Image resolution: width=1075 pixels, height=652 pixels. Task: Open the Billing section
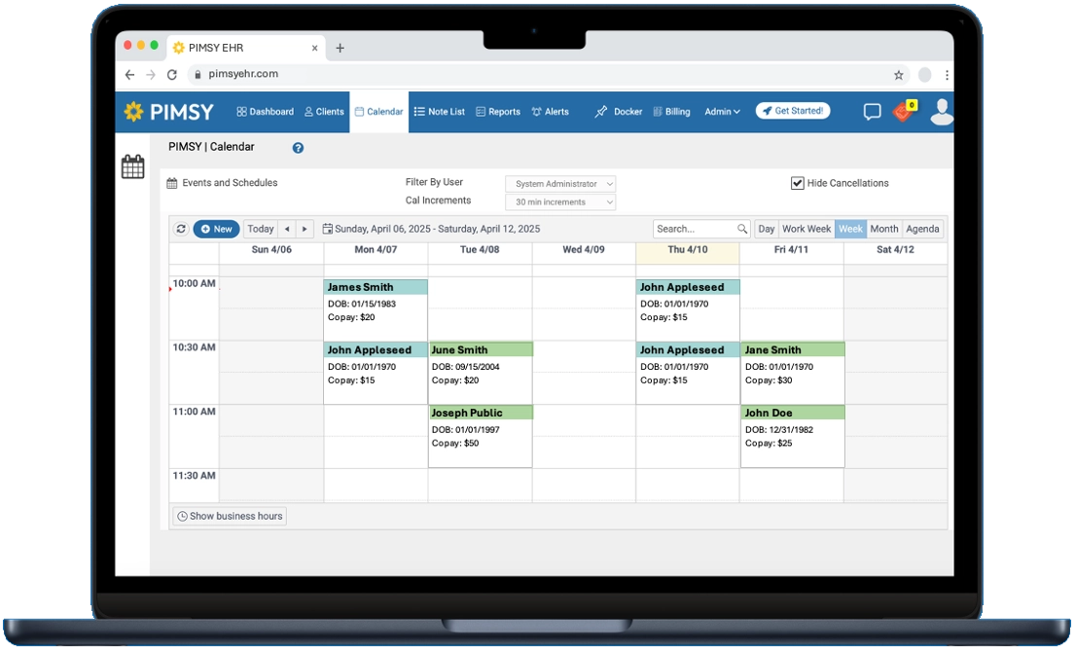click(672, 111)
